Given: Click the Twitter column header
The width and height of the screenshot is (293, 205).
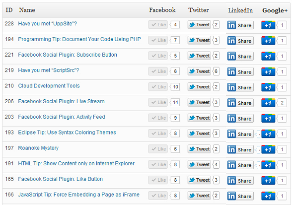Looking at the screenshot, I should [x=199, y=10].
